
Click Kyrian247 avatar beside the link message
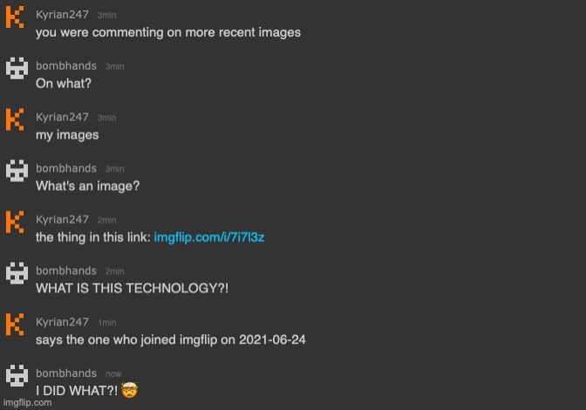click(x=15, y=222)
